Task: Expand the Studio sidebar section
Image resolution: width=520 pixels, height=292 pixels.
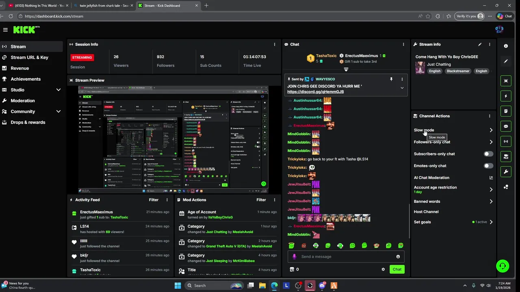Action: [58, 90]
